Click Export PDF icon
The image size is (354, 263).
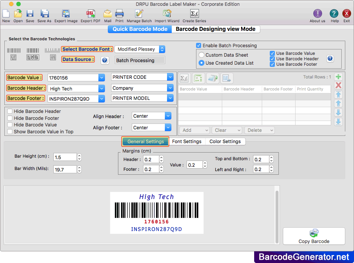tap(90, 14)
